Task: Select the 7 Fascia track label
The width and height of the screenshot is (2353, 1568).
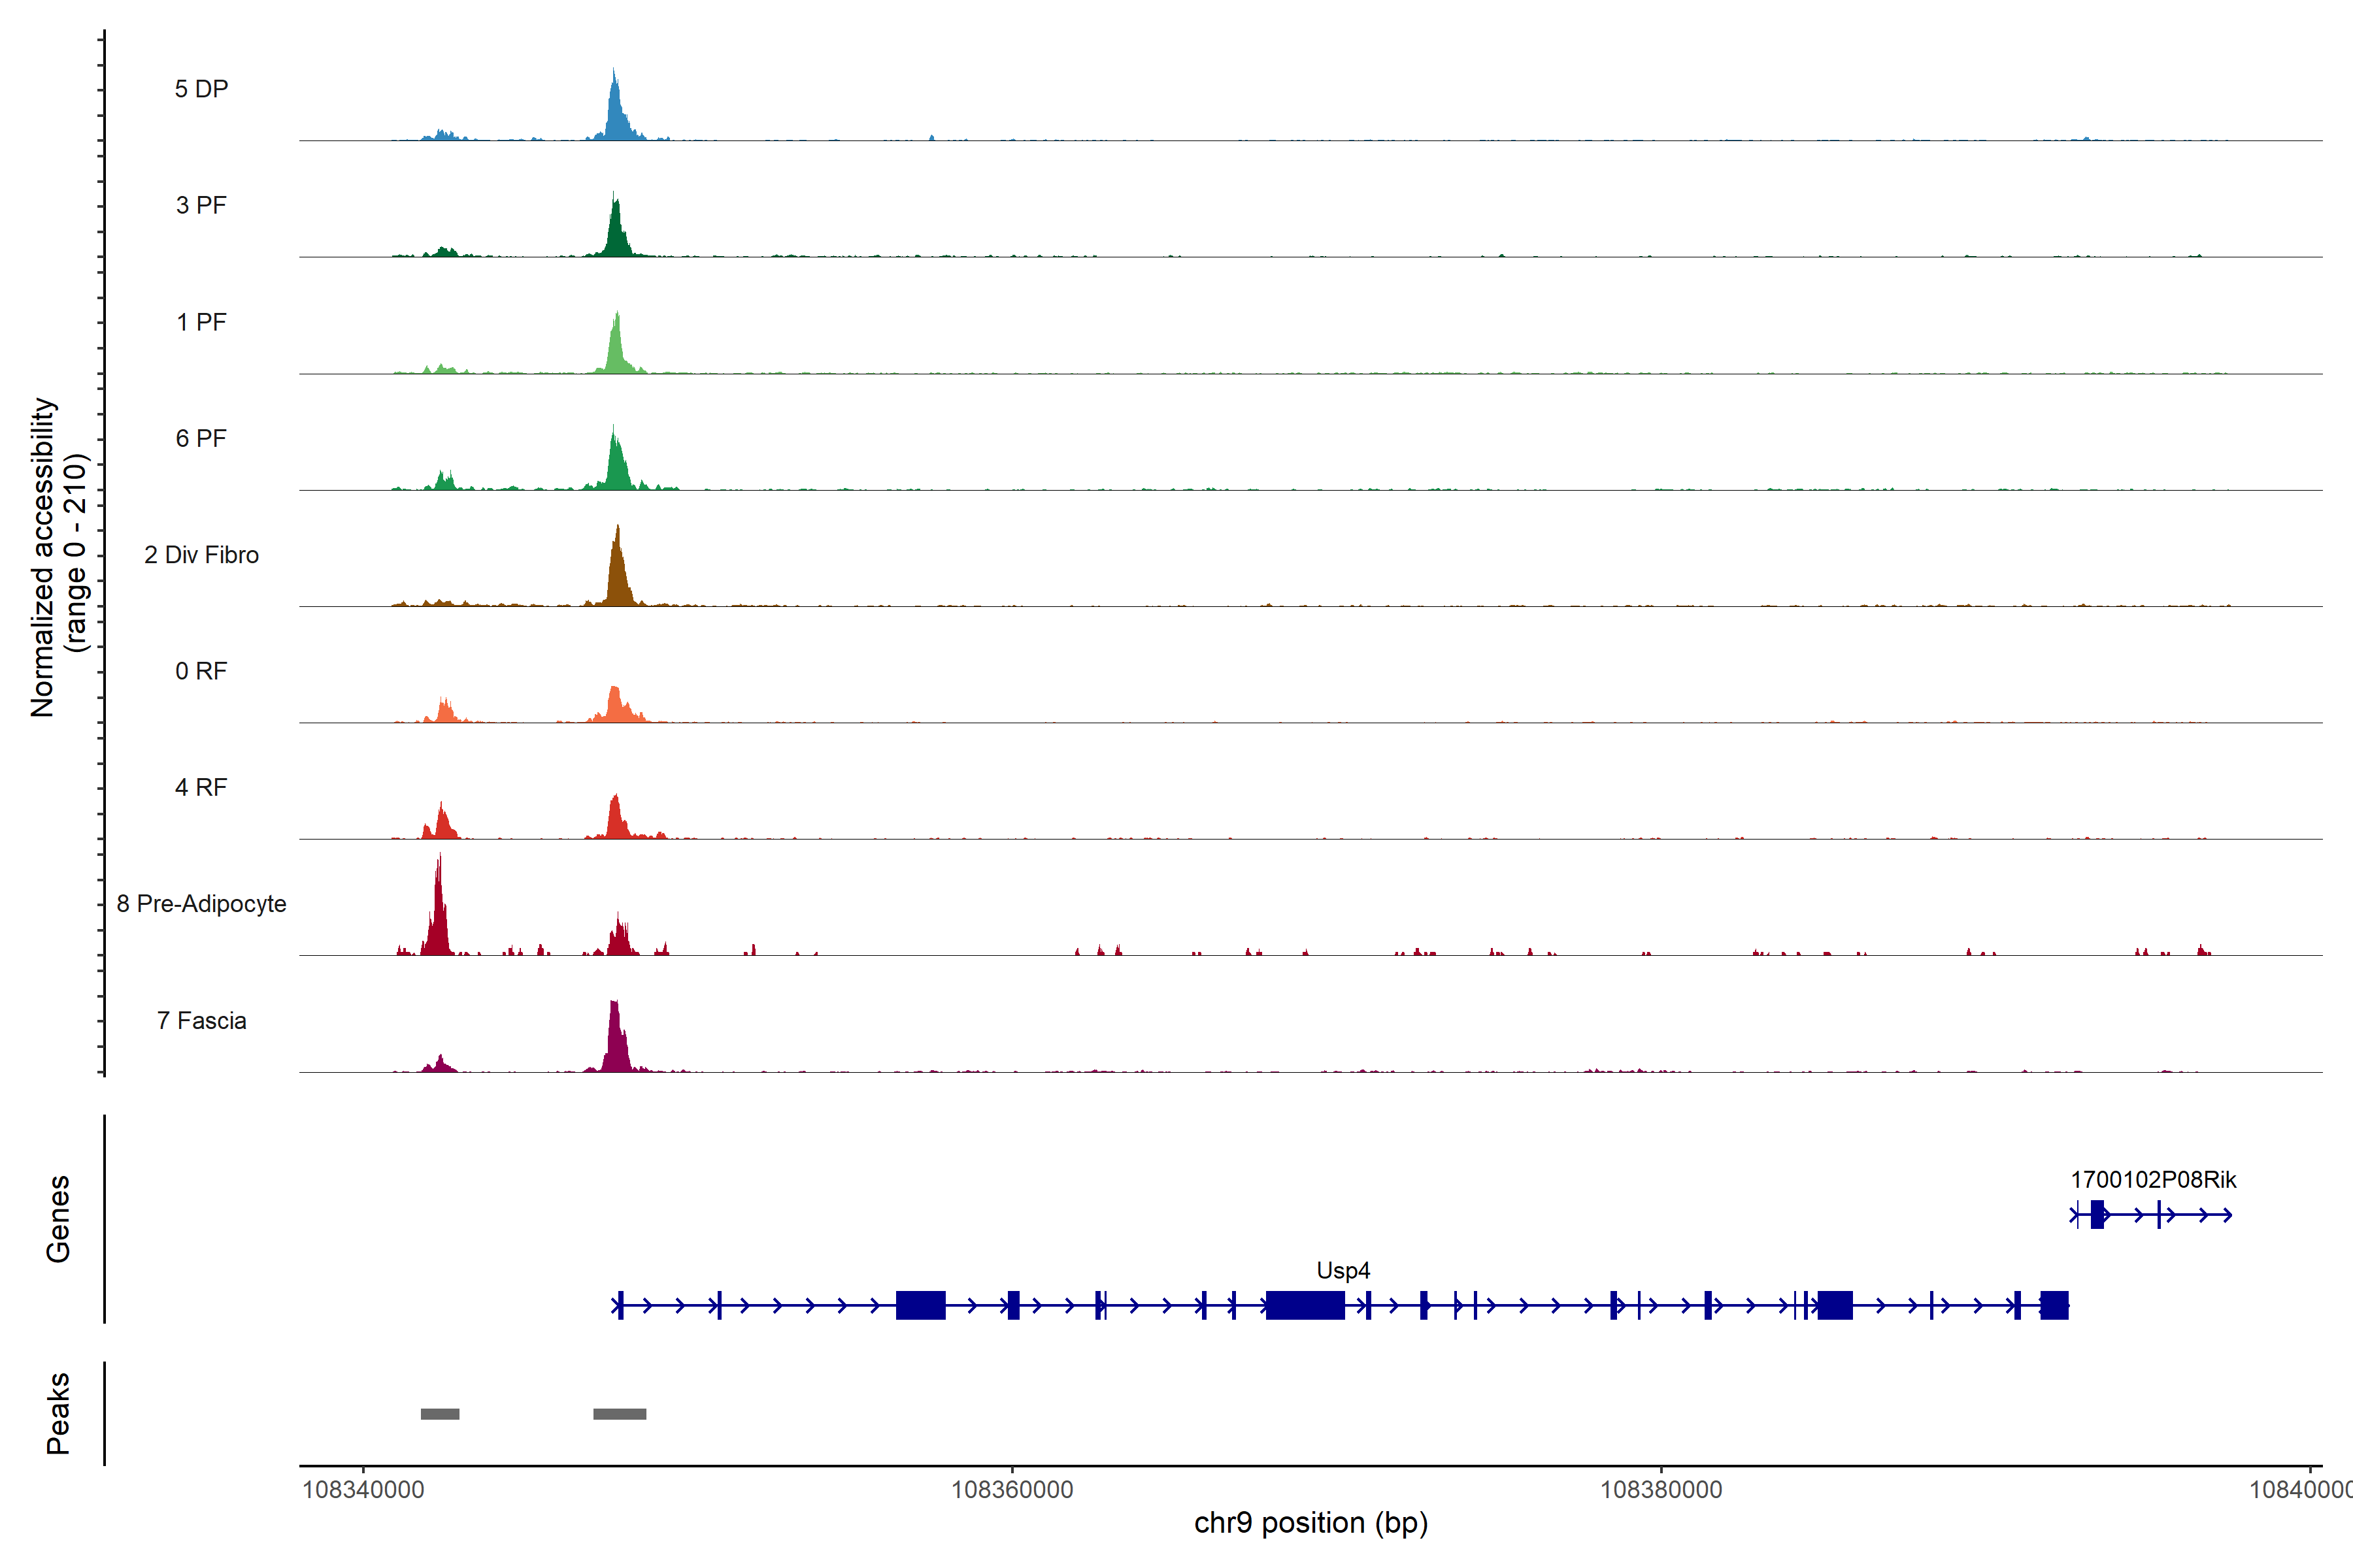Action: coord(201,1020)
